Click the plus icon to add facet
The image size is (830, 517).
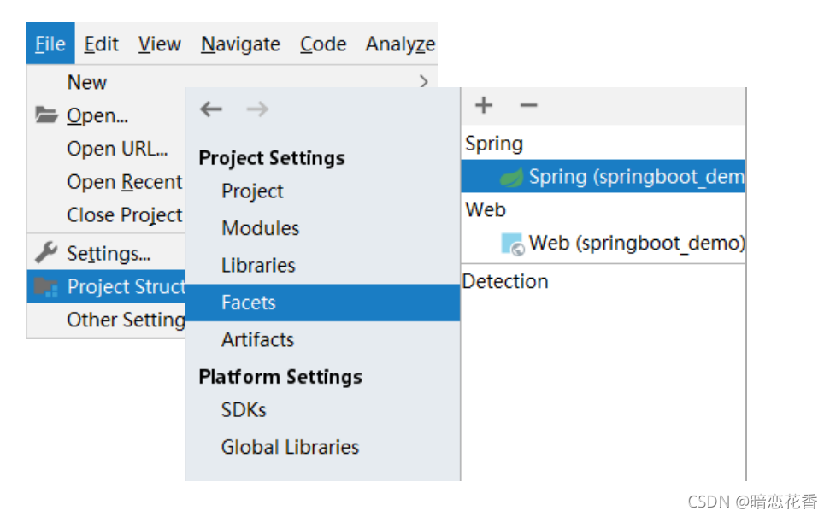[484, 105]
